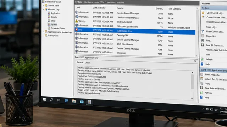Viewport: 227px width, 127px height.
Task: Click the Filter Current Log funnel icon
Action: pos(203,31)
